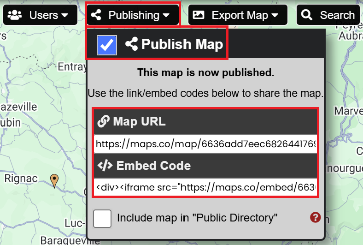Click the Map URL heading
363x245 pixels.
tap(139, 121)
